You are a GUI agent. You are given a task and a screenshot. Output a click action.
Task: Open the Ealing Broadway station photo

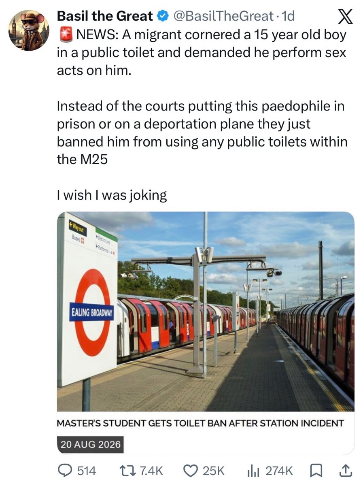[206, 311]
